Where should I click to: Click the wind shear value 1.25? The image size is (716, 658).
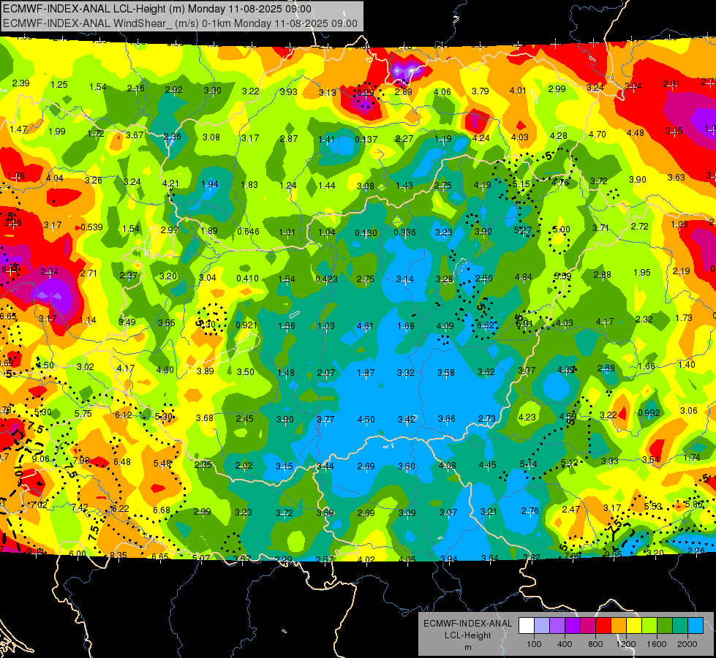(59, 85)
